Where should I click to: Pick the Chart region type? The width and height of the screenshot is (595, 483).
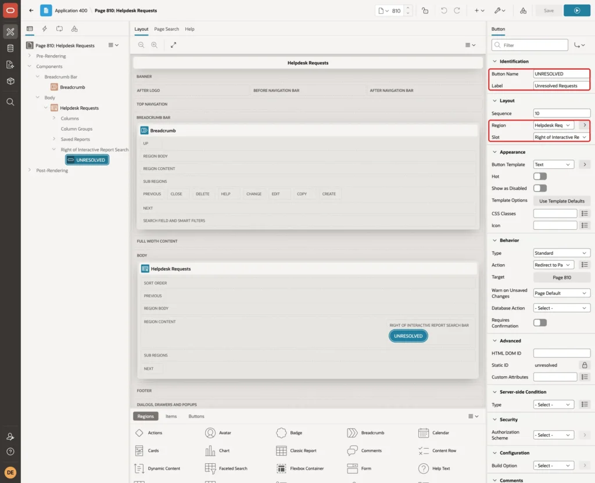point(217,450)
